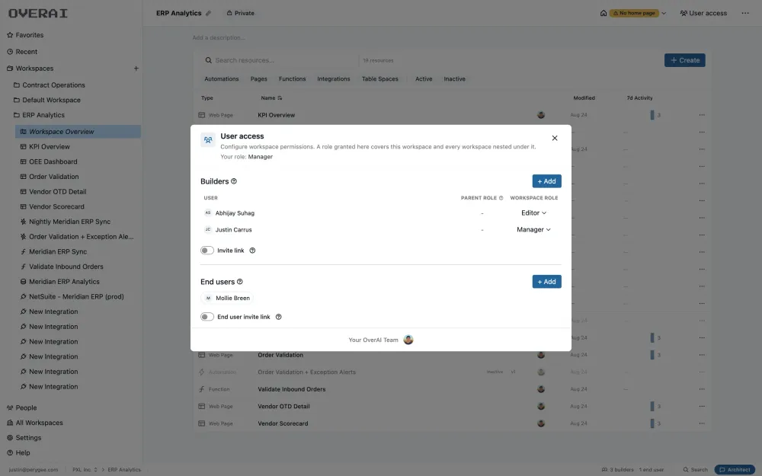The width and height of the screenshot is (762, 476).
Task: Close the User access dialog
Action: (x=555, y=138)
